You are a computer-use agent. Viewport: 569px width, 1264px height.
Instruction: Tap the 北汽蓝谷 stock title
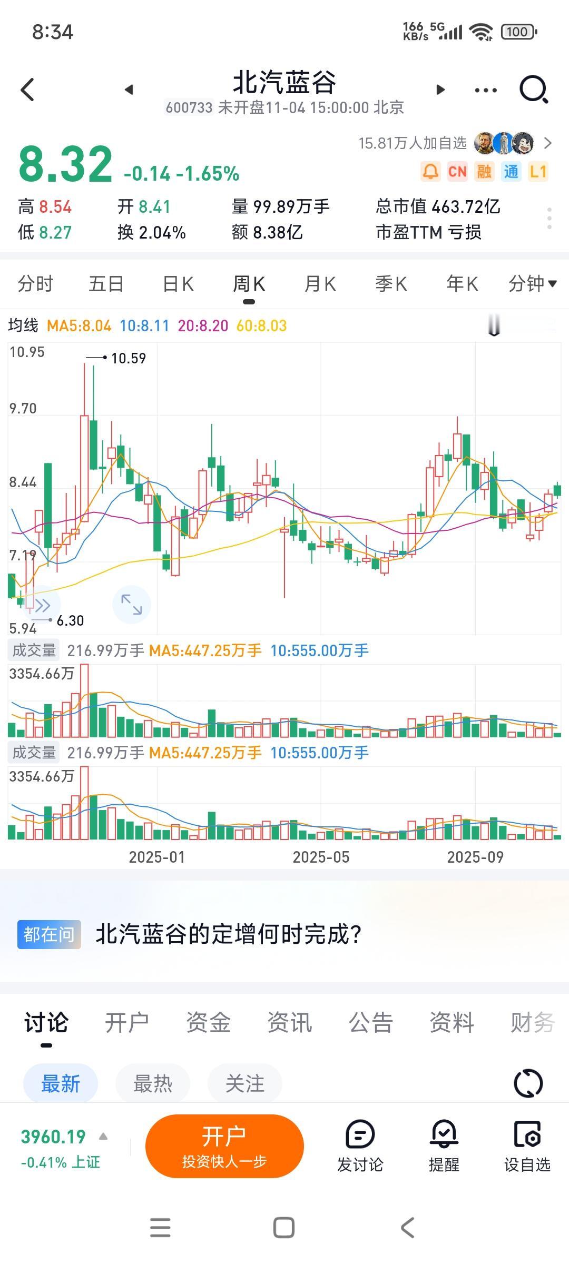(x=284, y=83)
